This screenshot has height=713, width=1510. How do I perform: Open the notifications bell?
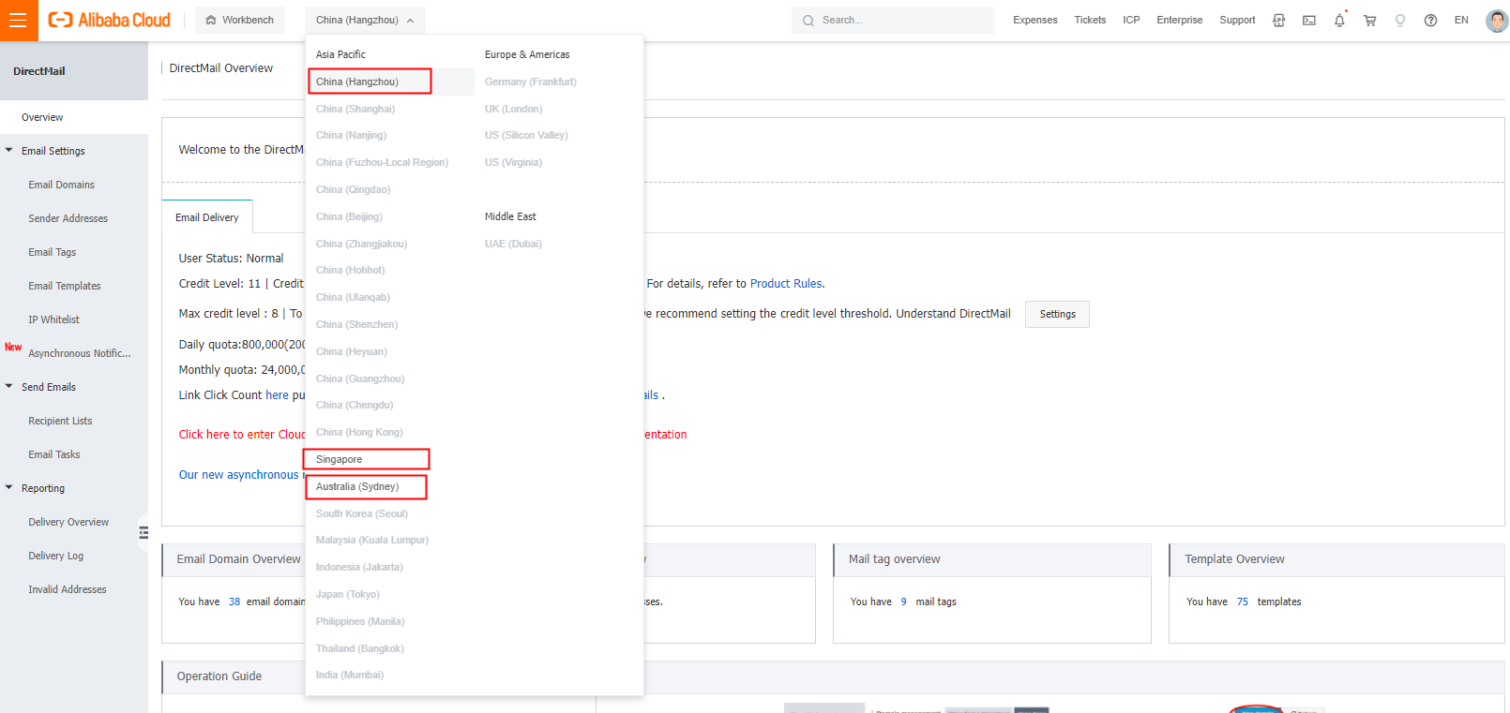1339,21
